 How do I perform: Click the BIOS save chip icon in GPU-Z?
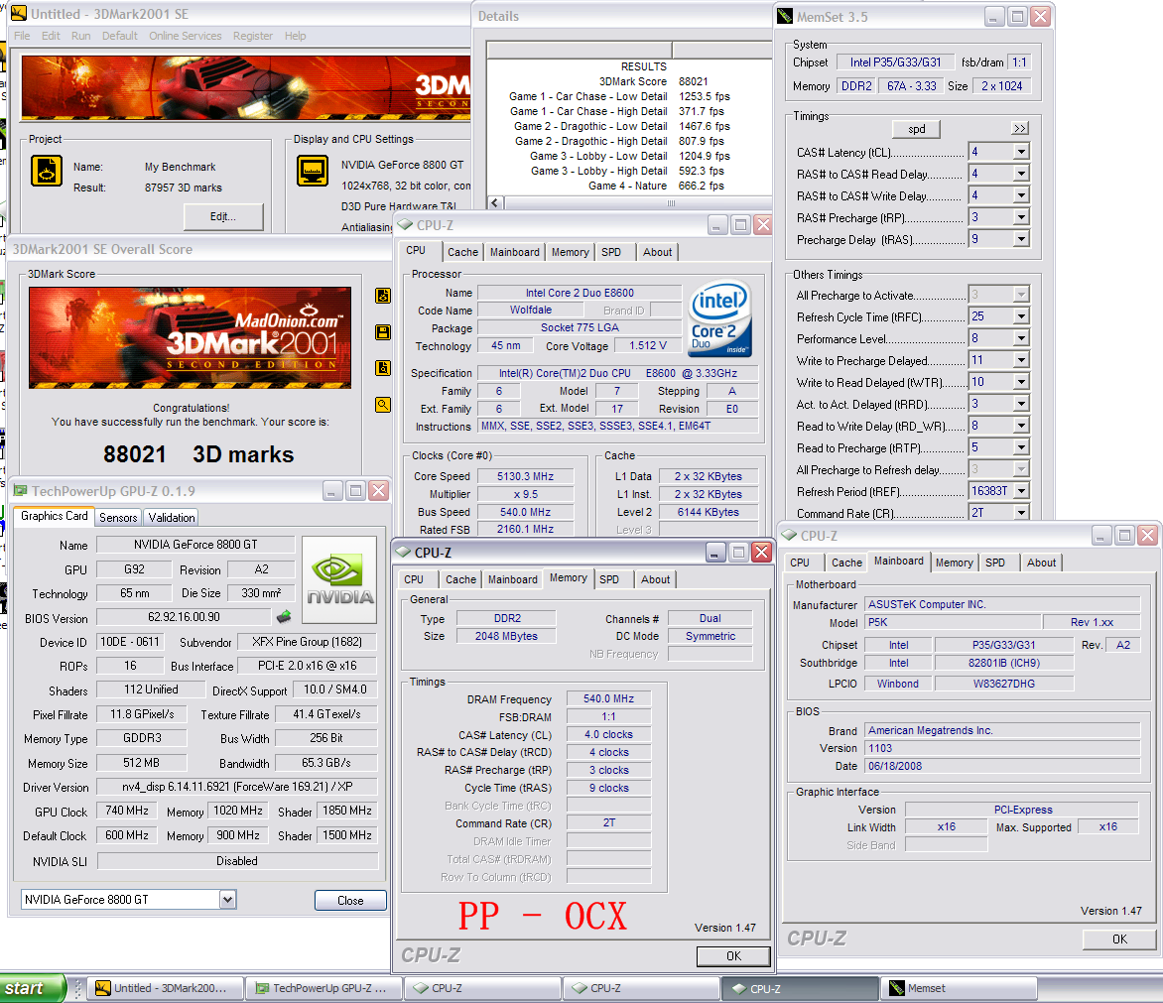tap(284, 617)
